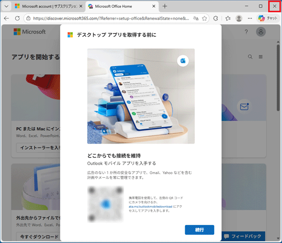
Task: Click the PC または Mac card title
Action: coord(38,129)
